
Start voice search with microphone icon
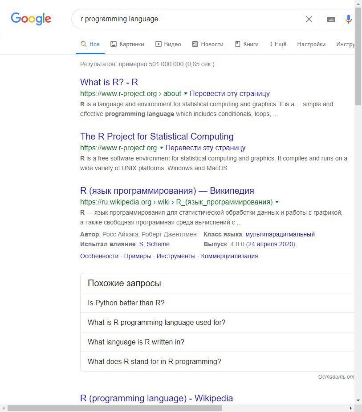pyautogui.click(x=348, y=19)
